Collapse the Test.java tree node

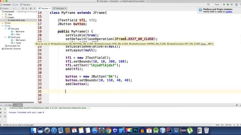tap(6, 28)
